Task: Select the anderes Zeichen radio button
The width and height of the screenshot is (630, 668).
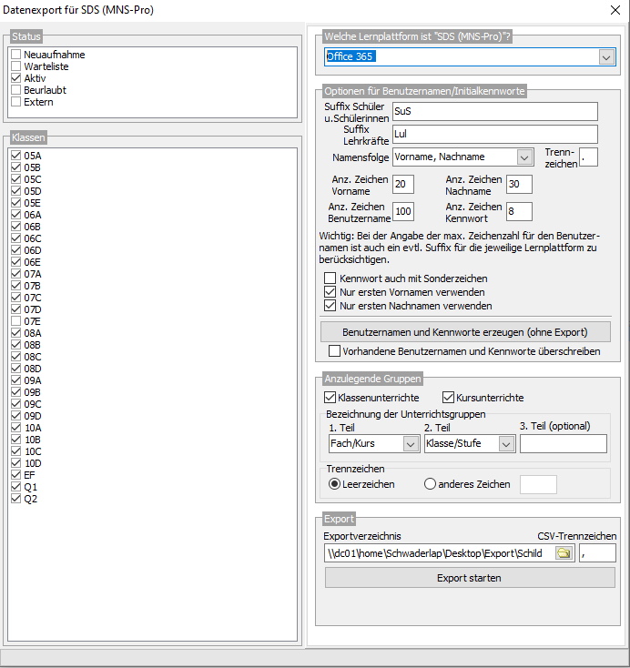Action: pyautogui.click(x=431, y=484)
